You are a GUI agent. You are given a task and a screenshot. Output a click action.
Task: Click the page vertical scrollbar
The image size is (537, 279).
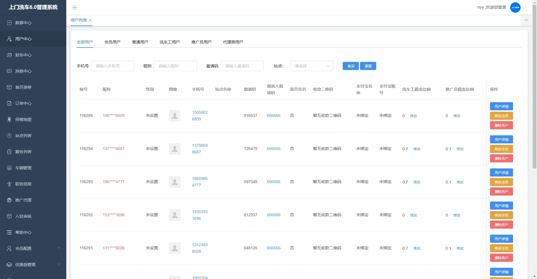[x=534, y=86]
